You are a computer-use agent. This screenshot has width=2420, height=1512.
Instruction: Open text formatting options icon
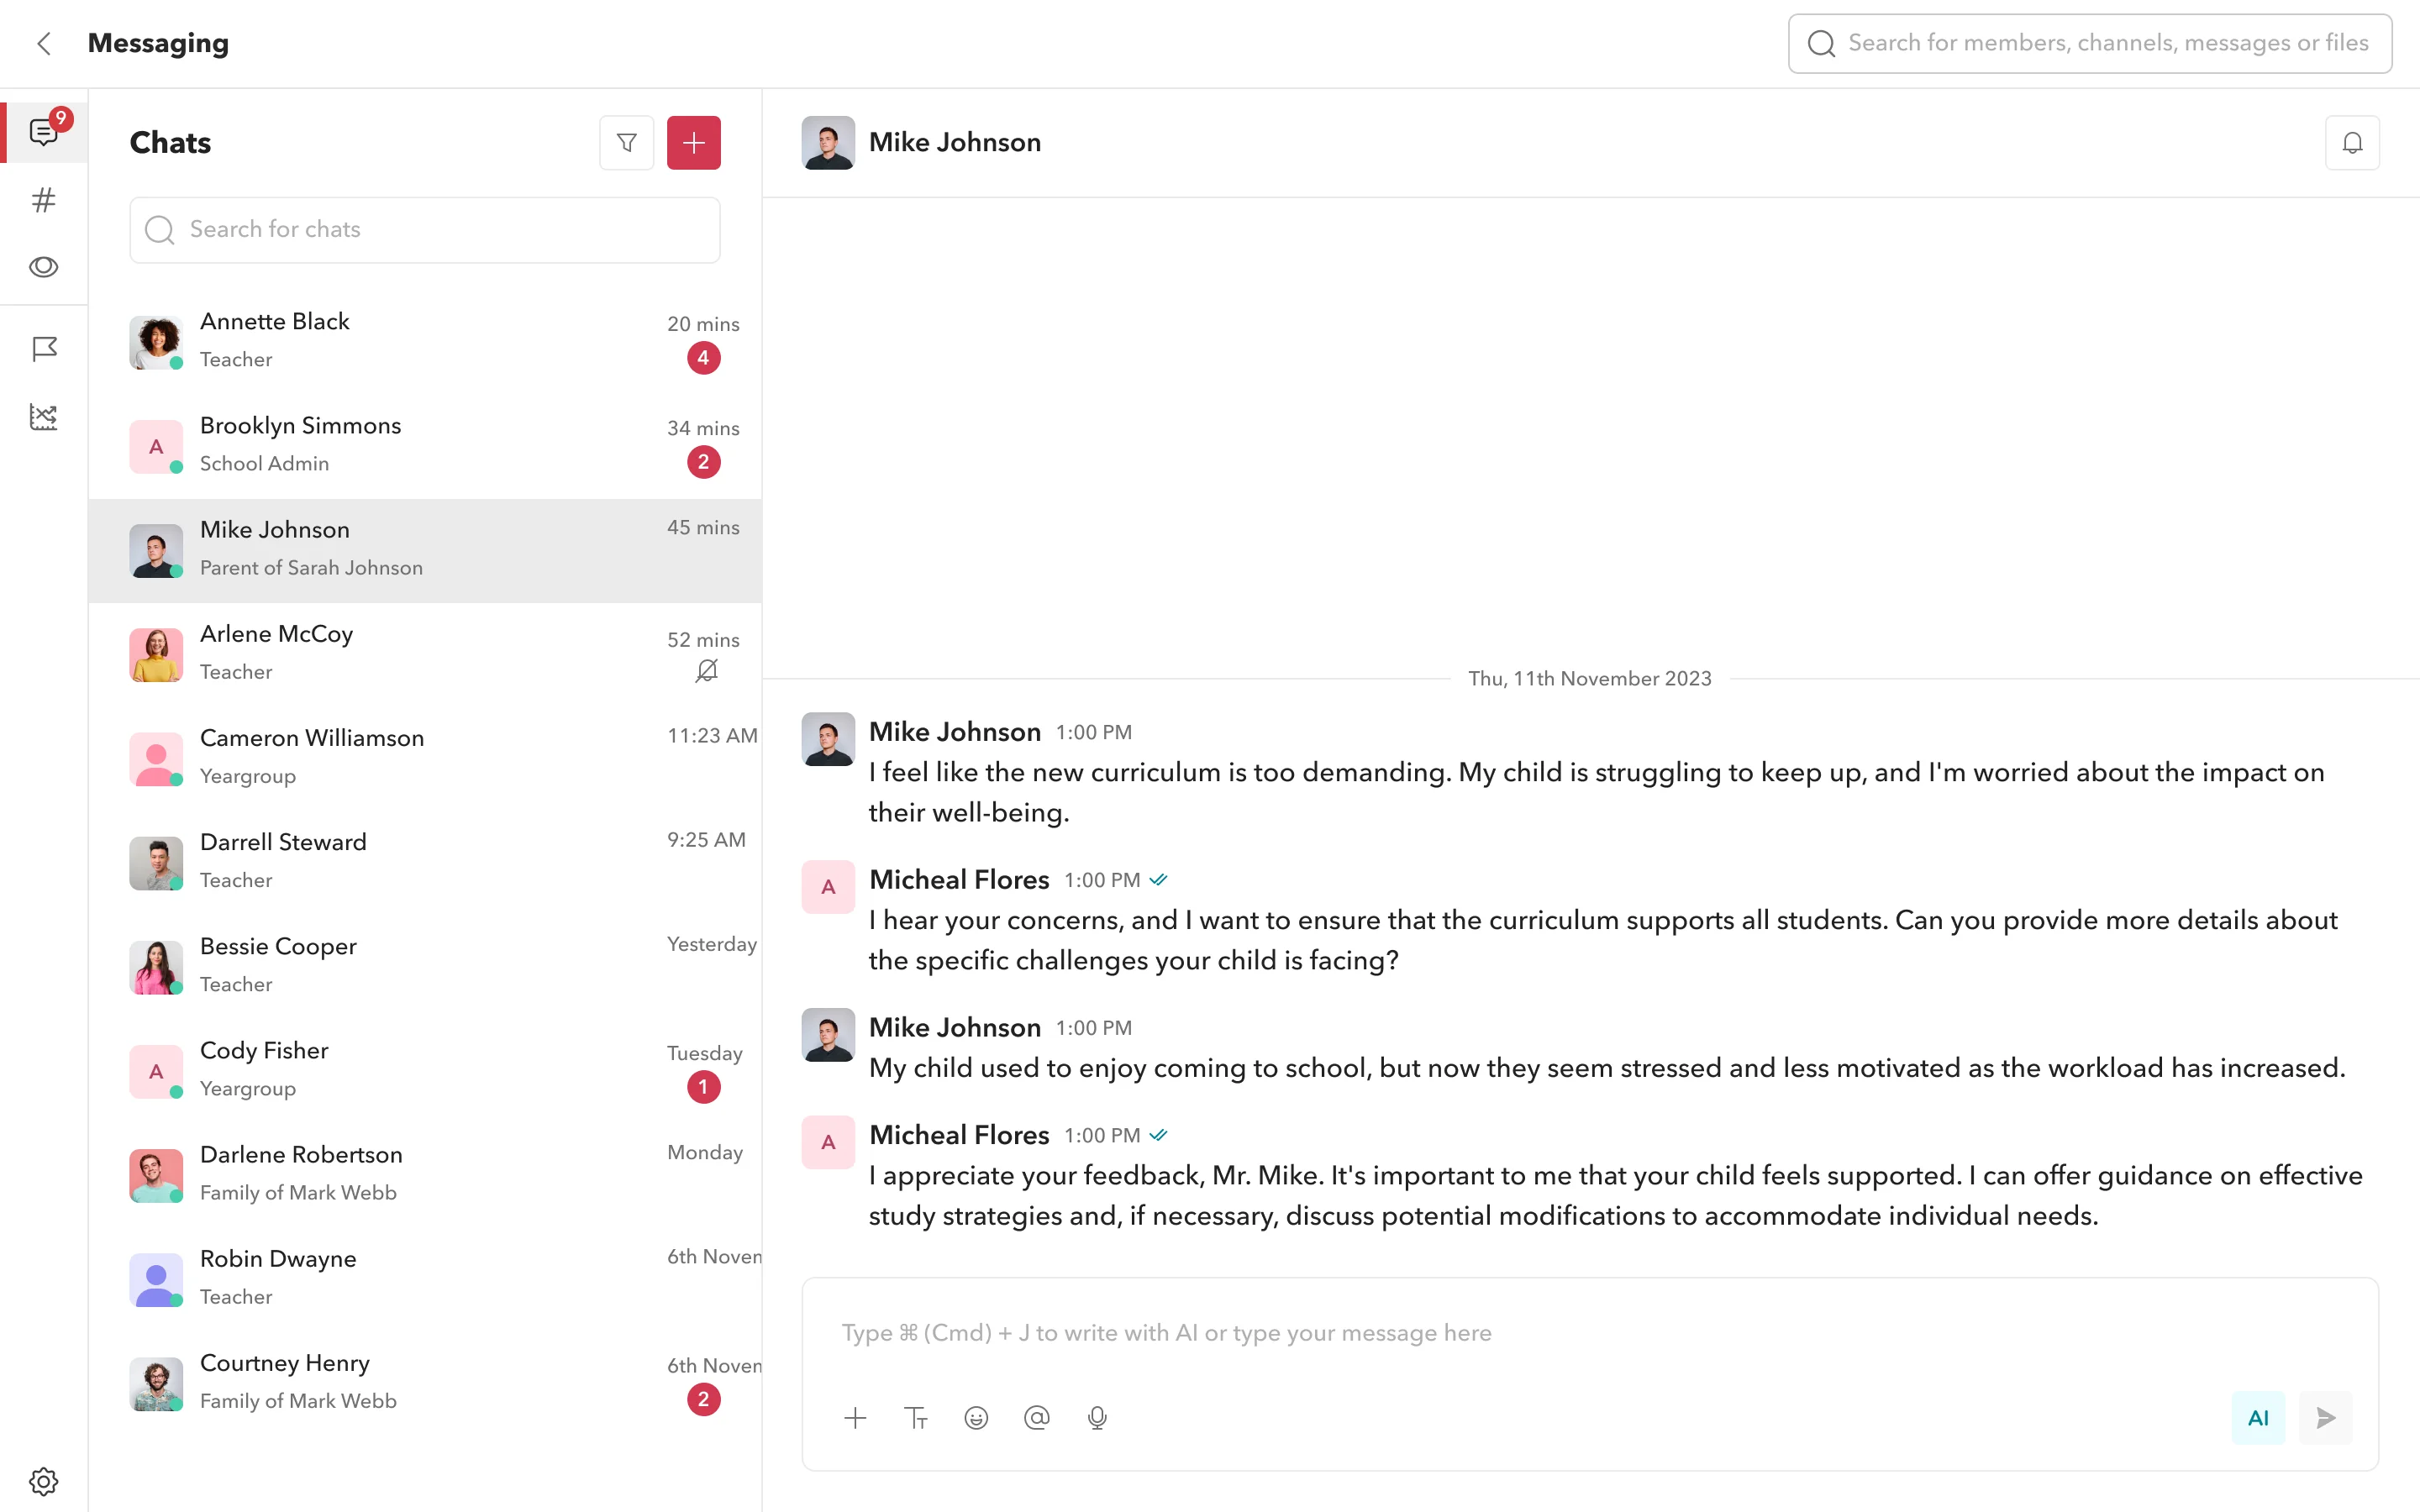pos(916,1418)
